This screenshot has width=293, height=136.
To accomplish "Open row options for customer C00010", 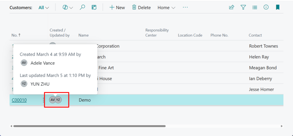I will (43, 100).
